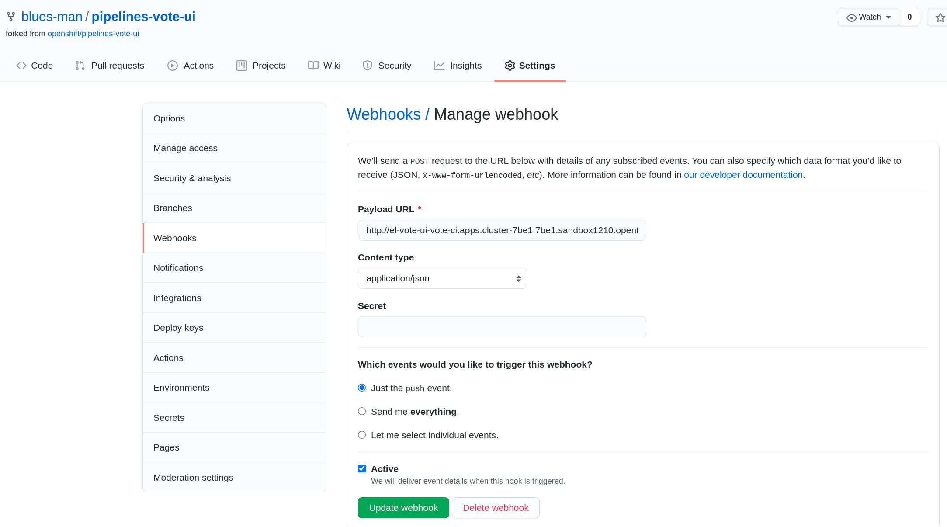Click the Settings gear icon
947x527 pixels.
click(508, 65)
